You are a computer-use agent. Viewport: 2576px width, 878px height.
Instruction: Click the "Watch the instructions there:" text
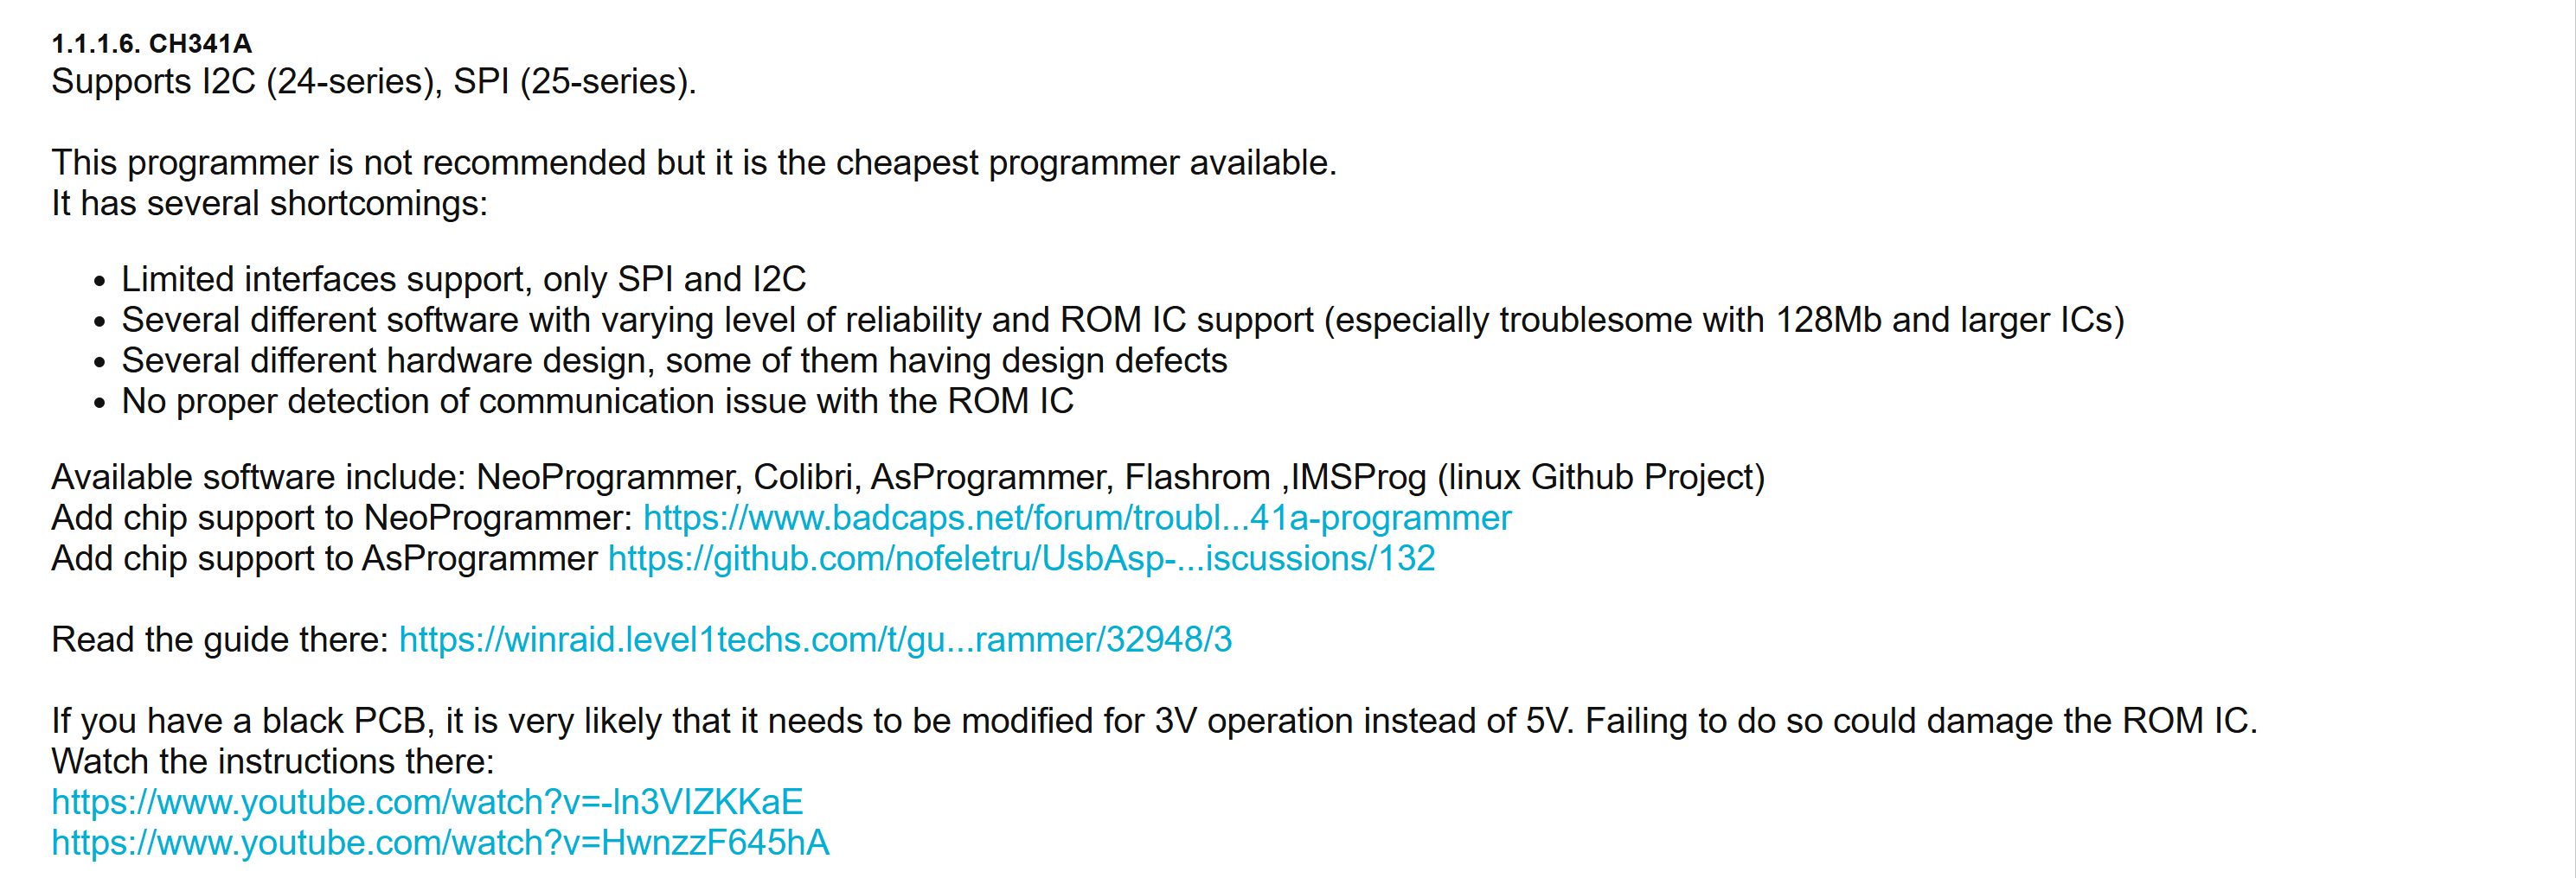point(272,762)
